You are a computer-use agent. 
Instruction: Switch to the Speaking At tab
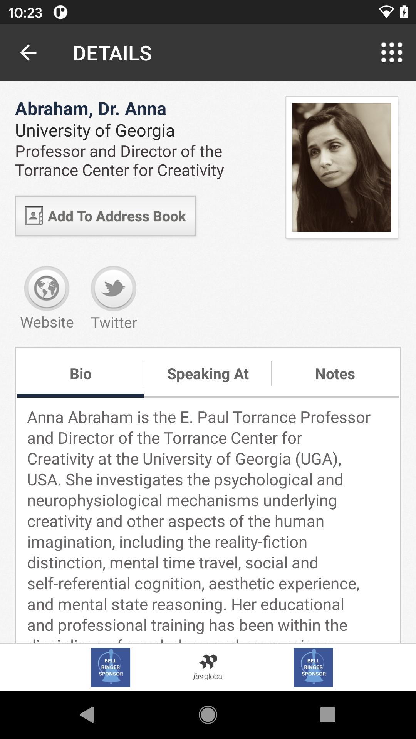click(208, 374)
